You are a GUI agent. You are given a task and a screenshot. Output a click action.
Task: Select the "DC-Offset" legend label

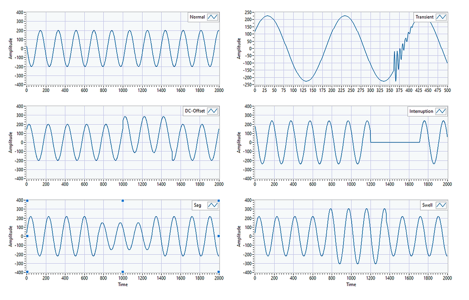(x=195, y=111)
